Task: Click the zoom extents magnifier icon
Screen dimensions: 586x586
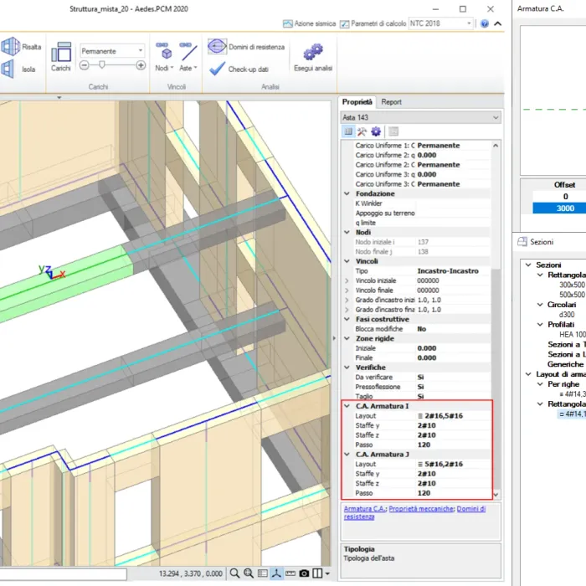Action: click(248, 573)
